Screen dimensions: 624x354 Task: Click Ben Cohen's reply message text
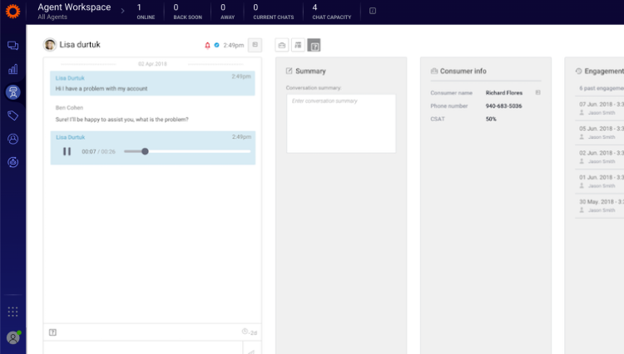click(x=121, y=119)
